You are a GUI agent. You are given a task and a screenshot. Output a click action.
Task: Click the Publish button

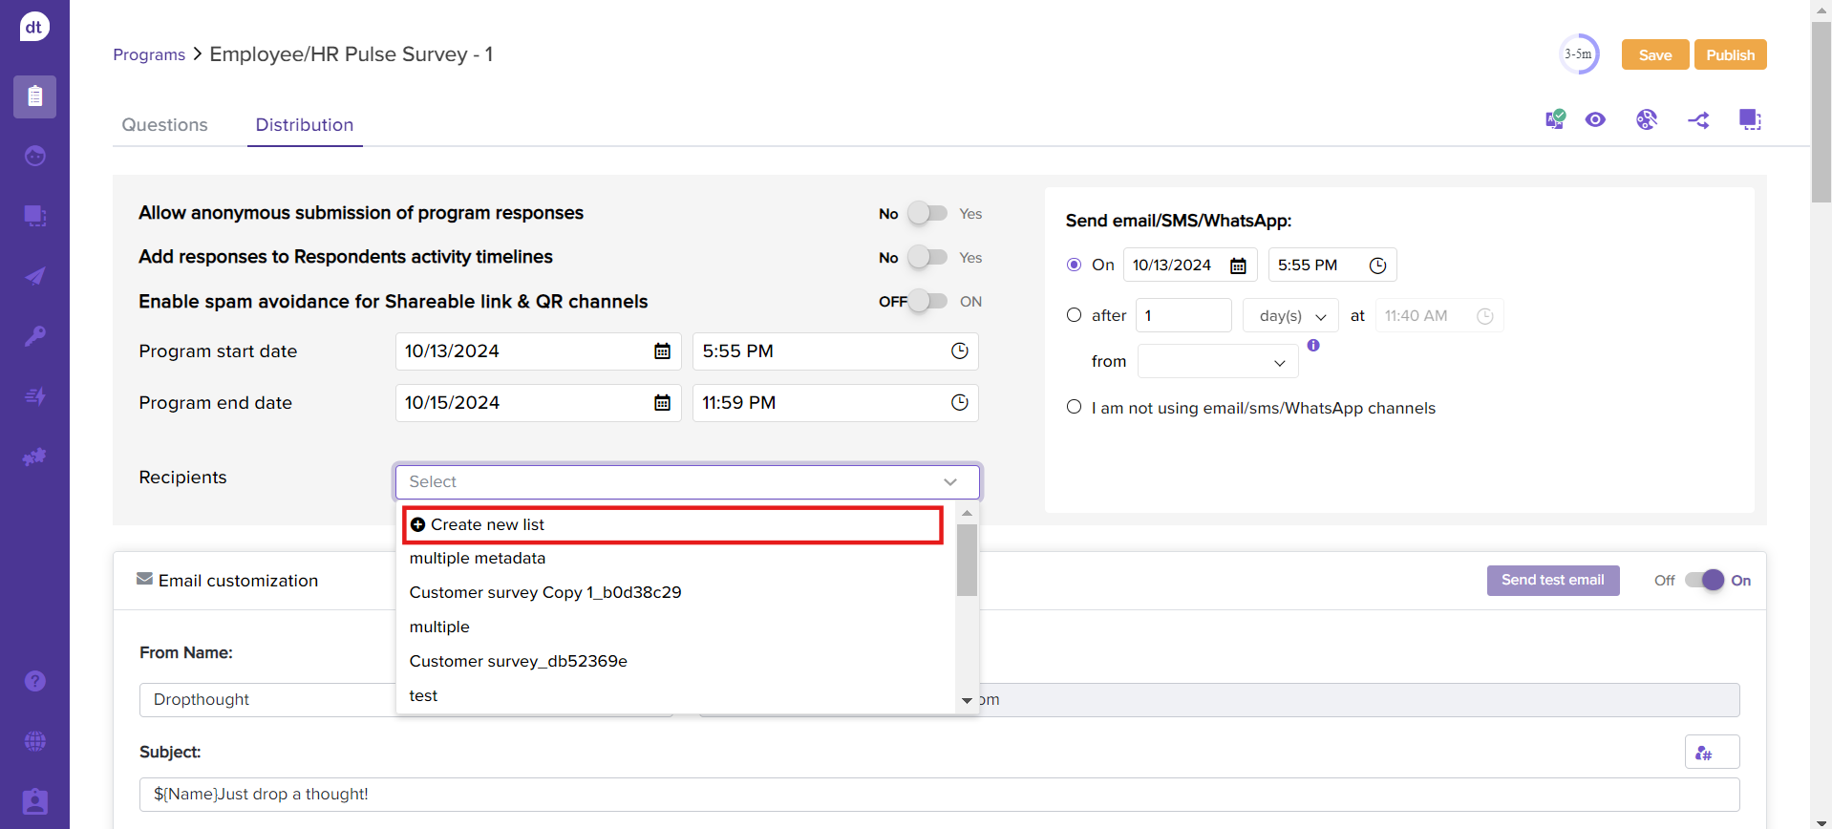[x=1730, y=55]
